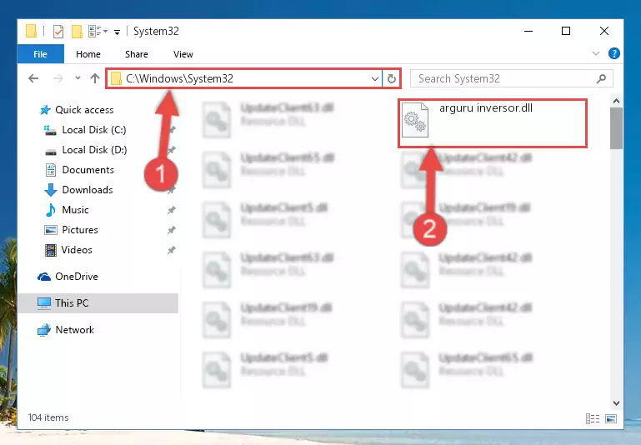Go forward with the Forward arrow
641x445 pixels.
[58, 78]
